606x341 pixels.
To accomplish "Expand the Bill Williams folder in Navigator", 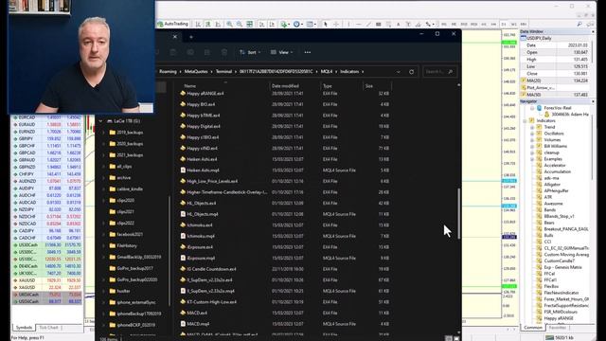I will coord(532,146).
